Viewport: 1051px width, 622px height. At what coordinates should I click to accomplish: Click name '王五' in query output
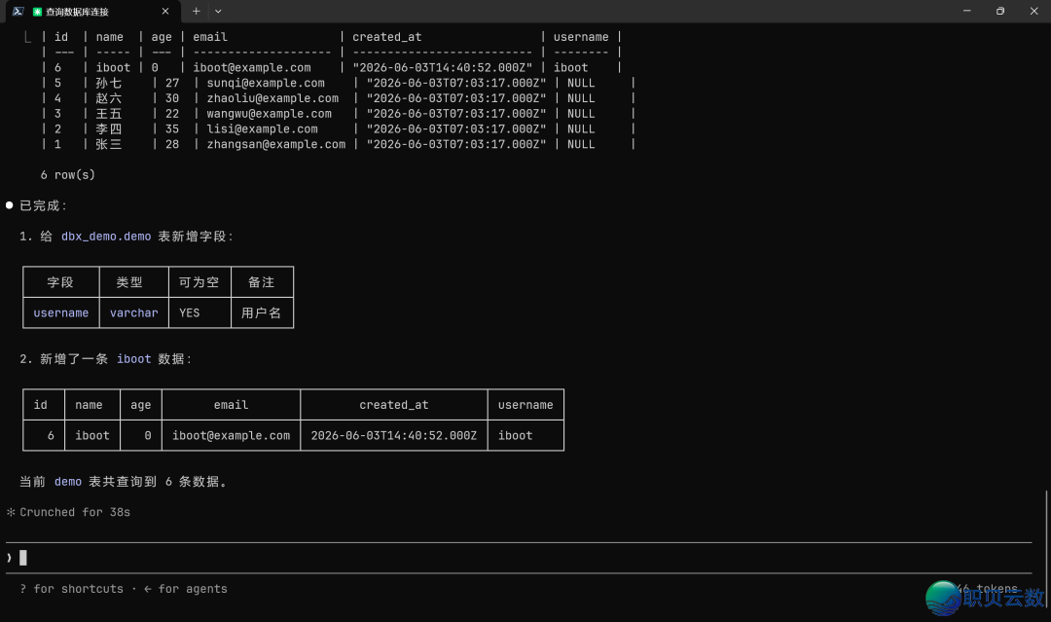(109, 114)
